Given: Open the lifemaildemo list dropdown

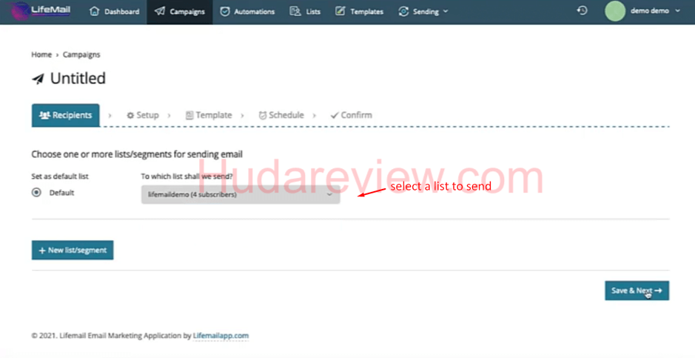Looking at the screenshot, I should pyautogui.click(x=240, y=195).
